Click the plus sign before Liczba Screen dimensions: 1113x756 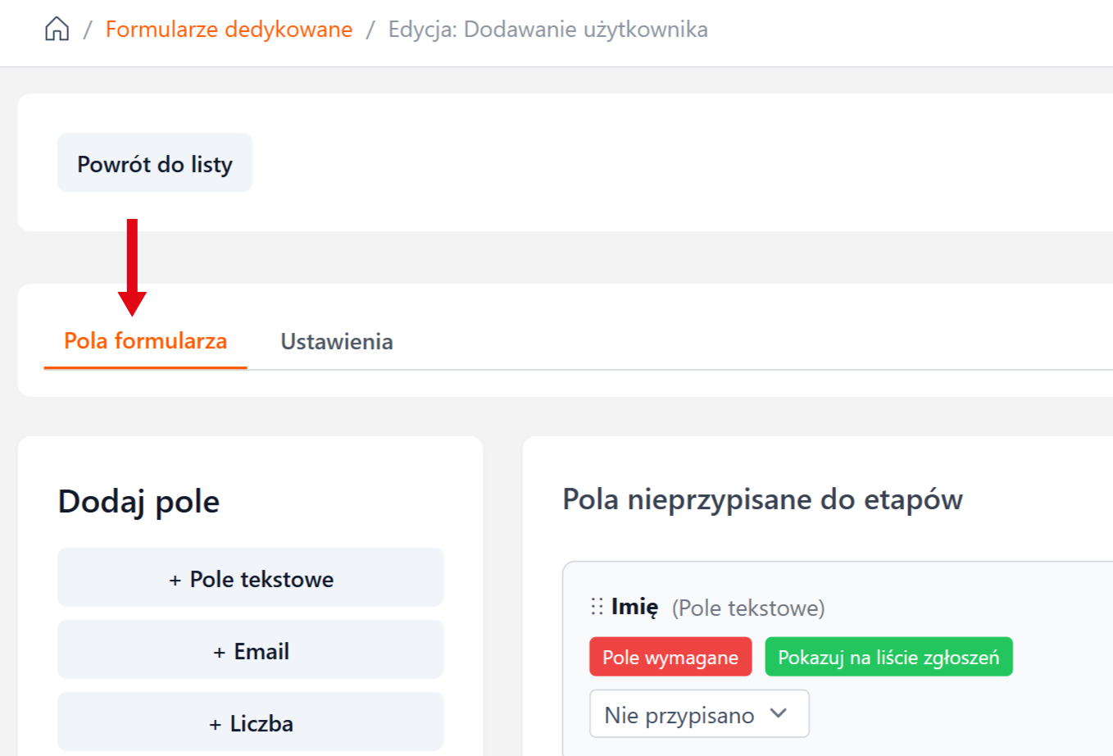coord(215,725)
